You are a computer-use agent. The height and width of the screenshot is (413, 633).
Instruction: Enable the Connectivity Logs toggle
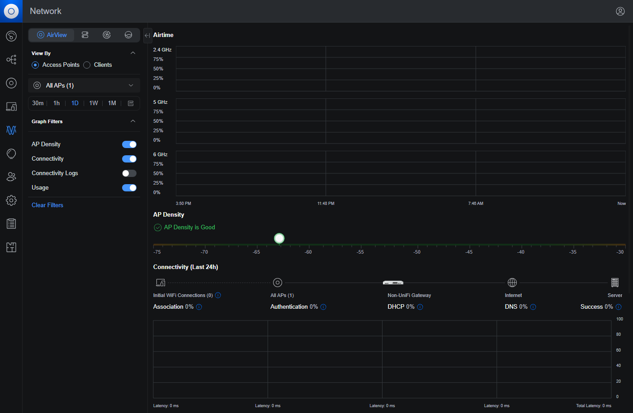pyautogui.click(x=129, y=173)
